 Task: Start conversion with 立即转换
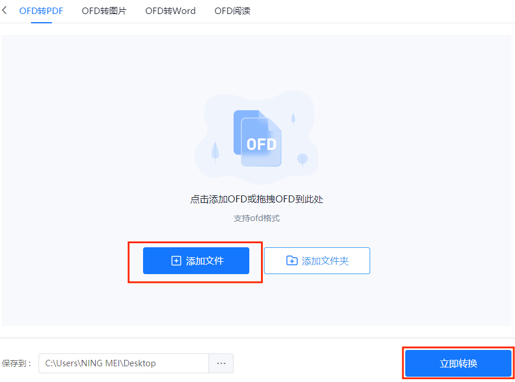tap(458, 363)
